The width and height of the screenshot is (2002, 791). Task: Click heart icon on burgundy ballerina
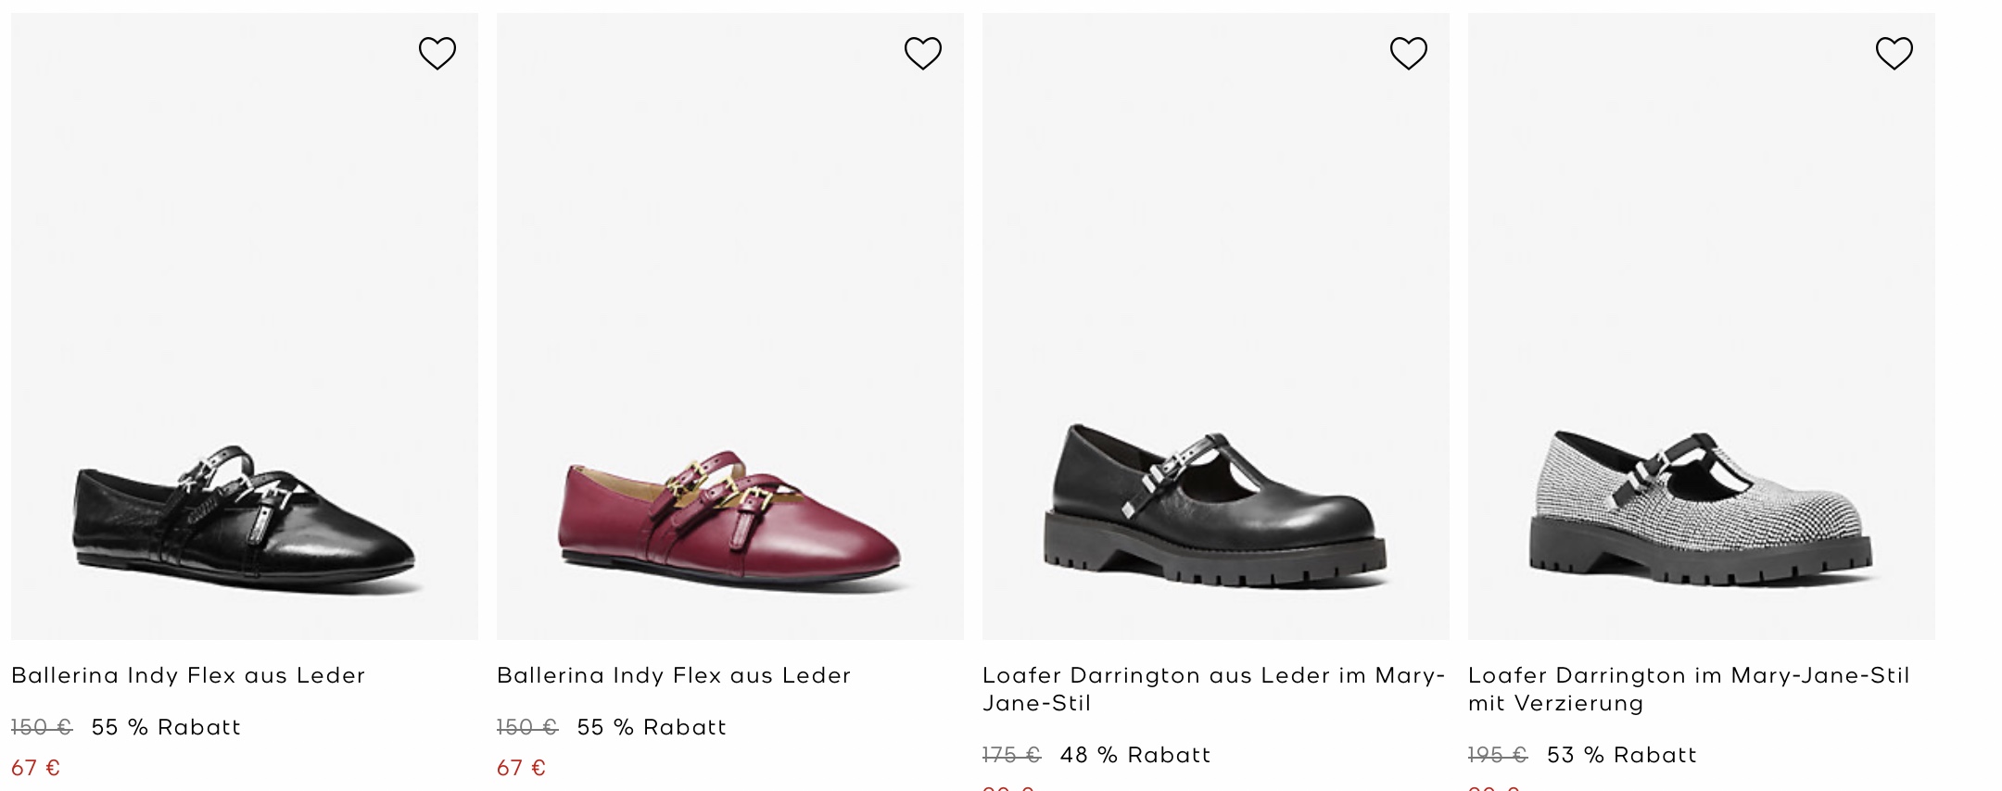click(923, 53)
